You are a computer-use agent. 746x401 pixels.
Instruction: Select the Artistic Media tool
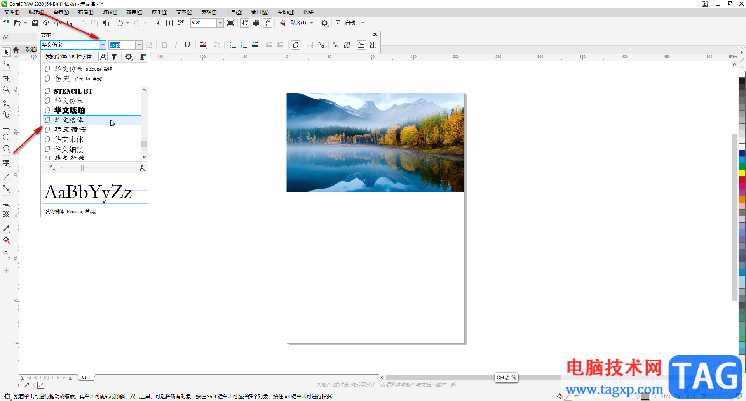[x=6, y=115]
